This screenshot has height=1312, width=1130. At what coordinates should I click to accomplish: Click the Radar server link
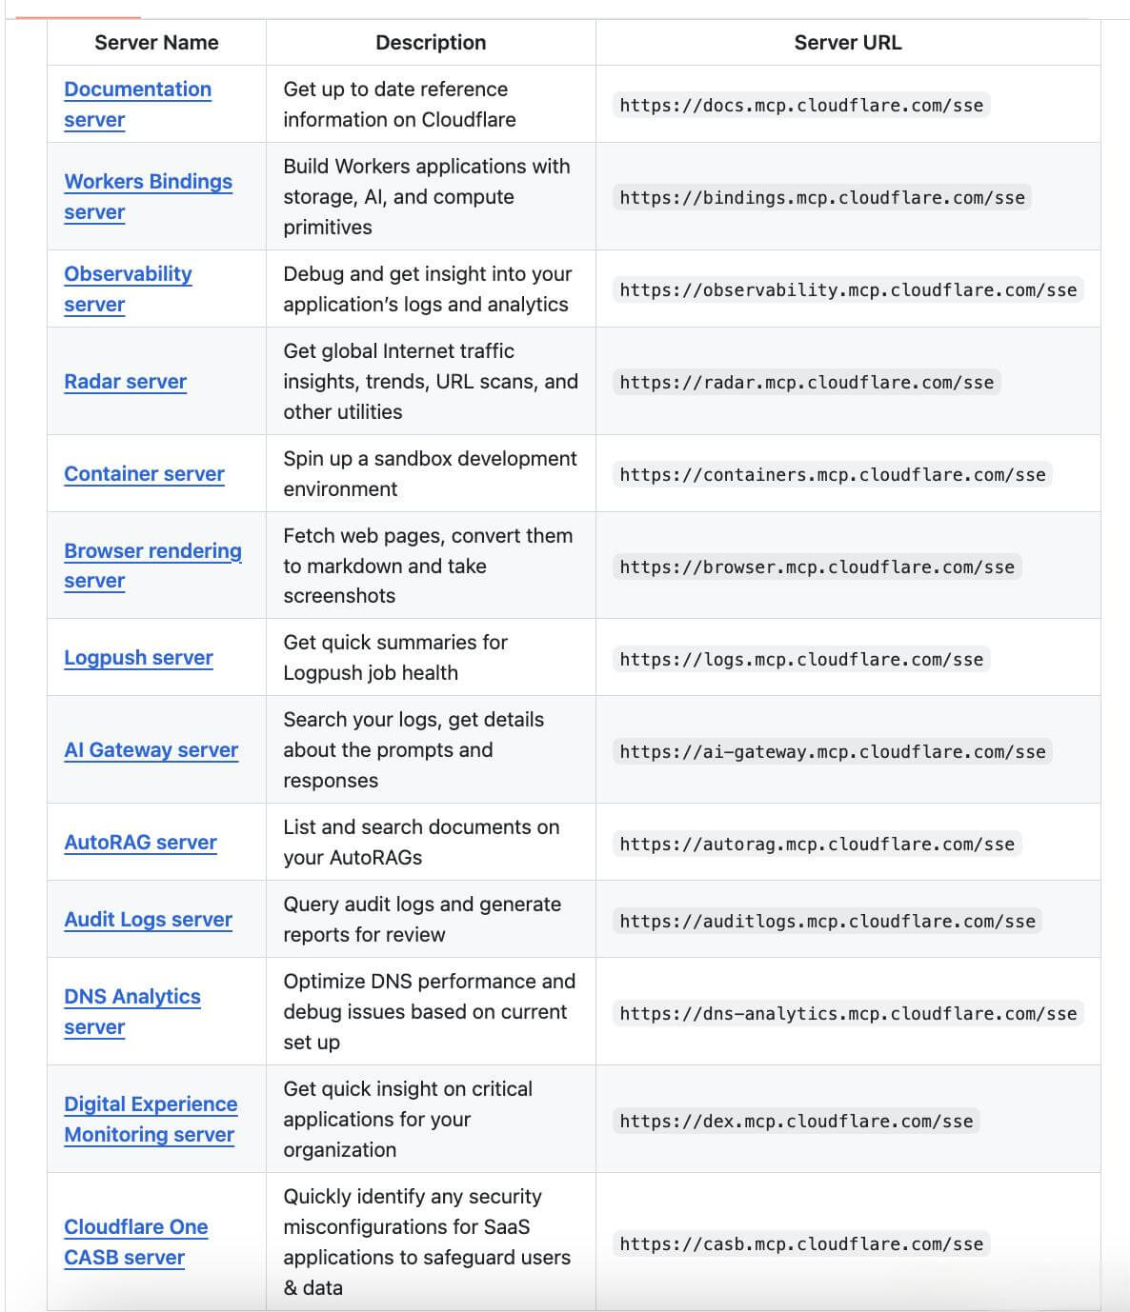125,382
